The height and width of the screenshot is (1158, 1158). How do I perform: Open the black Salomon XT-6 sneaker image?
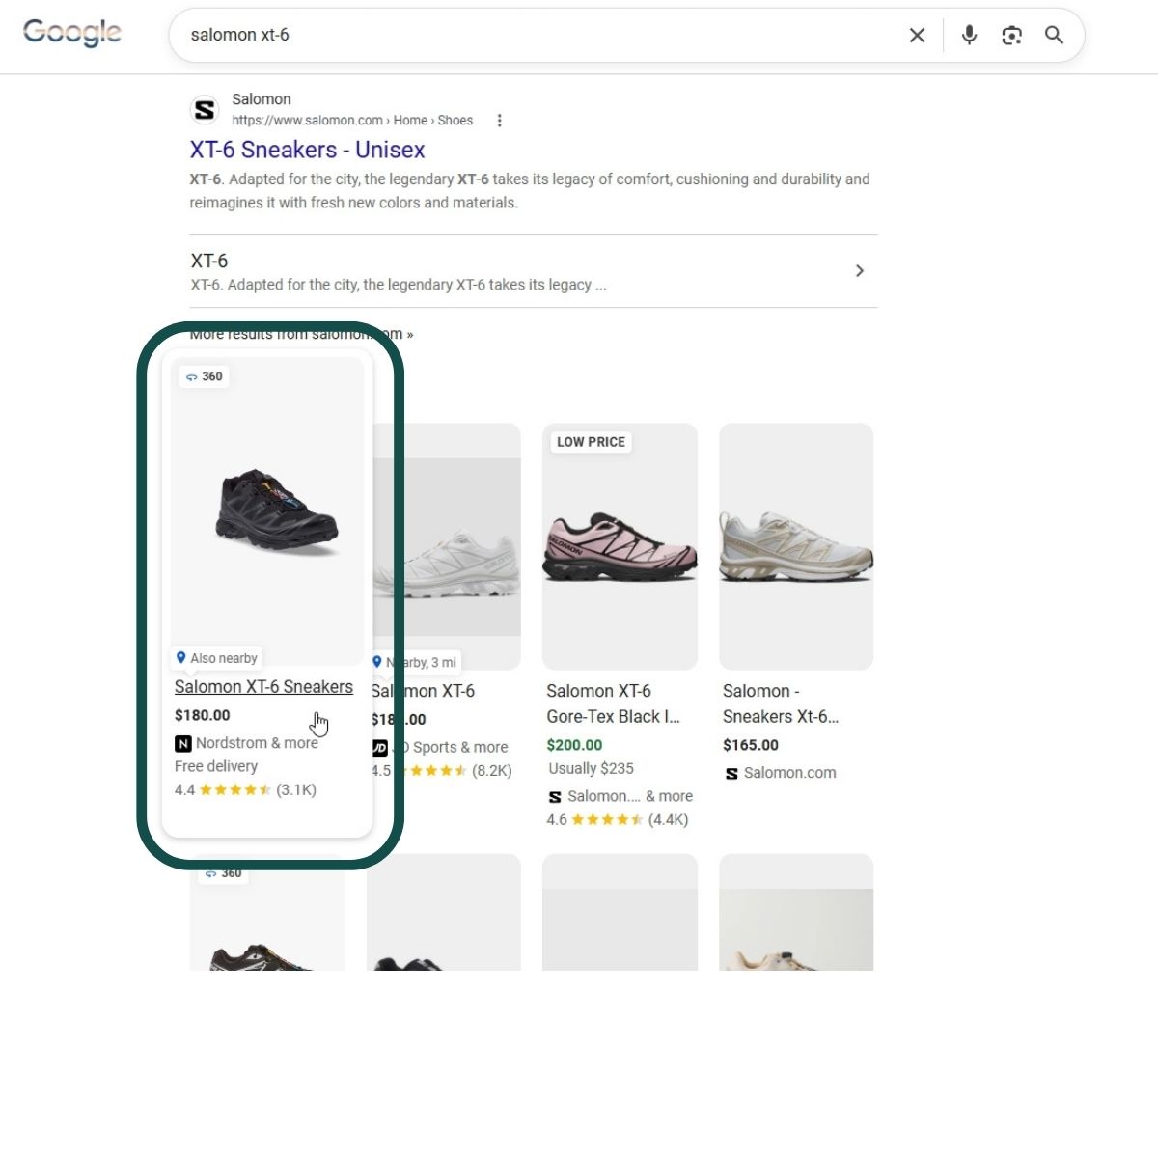pyautogui.click(x=267, y=511)
